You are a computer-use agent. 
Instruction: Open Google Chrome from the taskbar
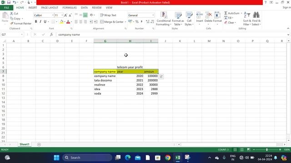pyautogui.click(x=168, y=158)
